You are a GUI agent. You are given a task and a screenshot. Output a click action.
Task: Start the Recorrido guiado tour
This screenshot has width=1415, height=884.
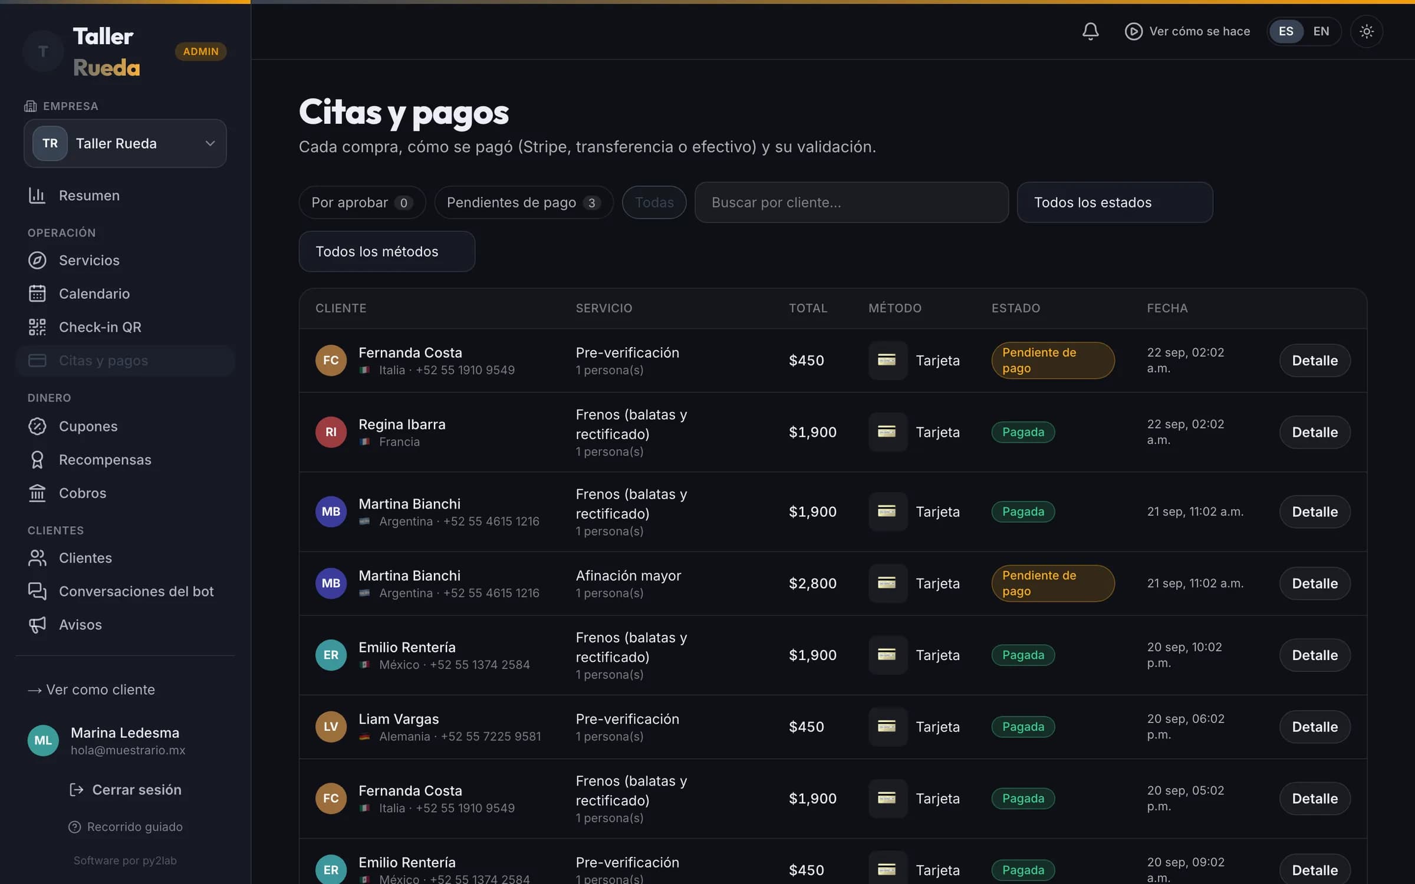[x=125, y=827]
